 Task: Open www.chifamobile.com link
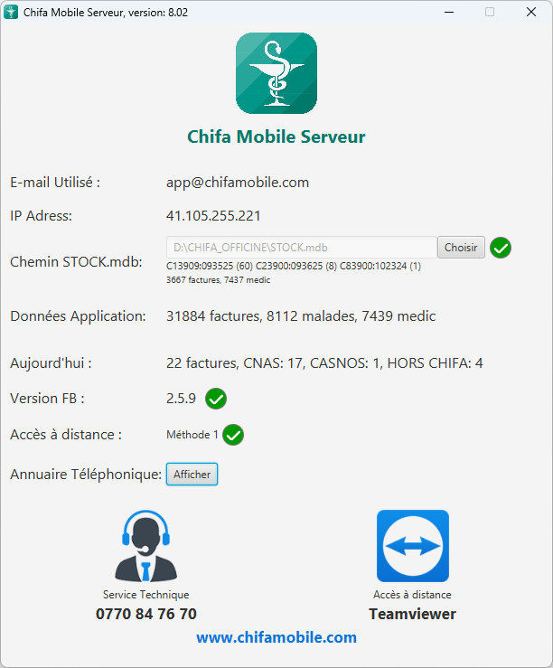[x=276, y=637]
